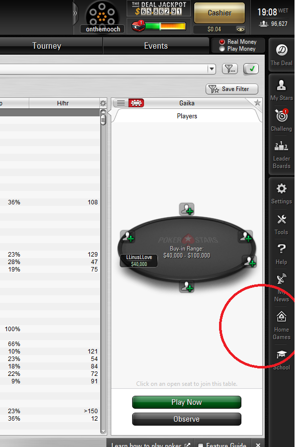Open the Challenges target icon
This screenshot has height=447, width=298.
[281, 120]
